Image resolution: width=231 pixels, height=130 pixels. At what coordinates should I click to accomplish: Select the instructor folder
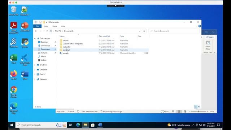(66, 47)
